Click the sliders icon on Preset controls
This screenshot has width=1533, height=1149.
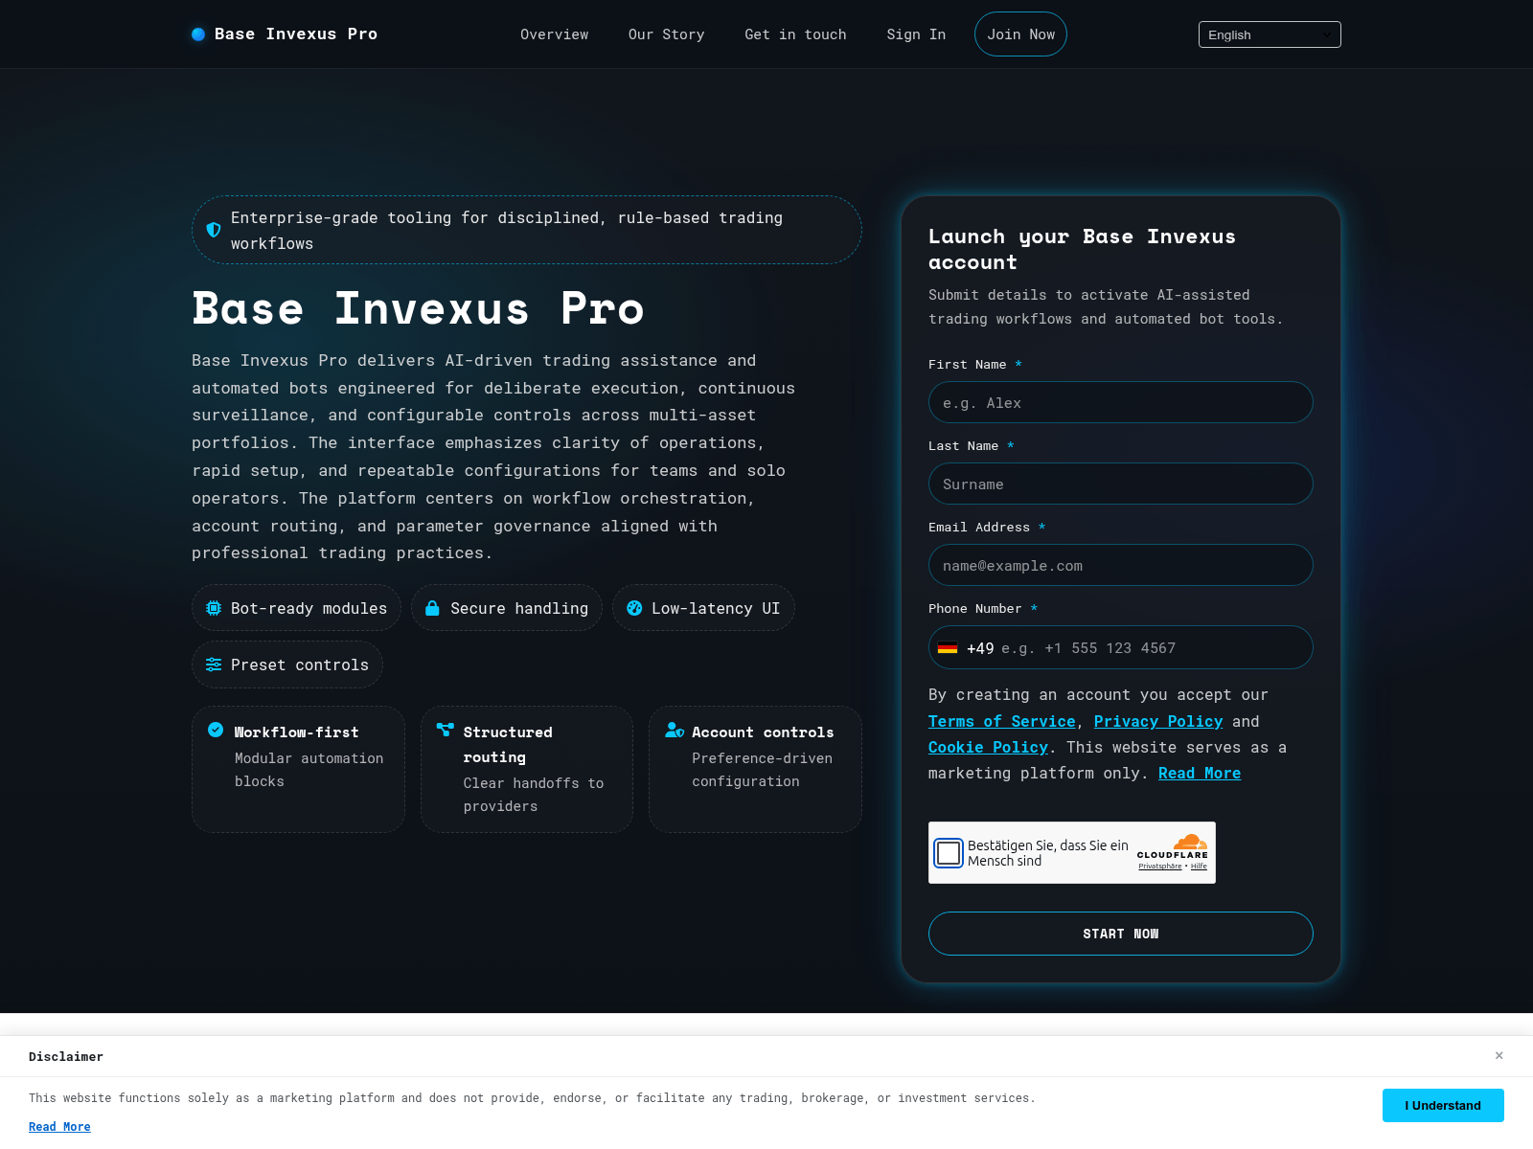click(214, 665)
